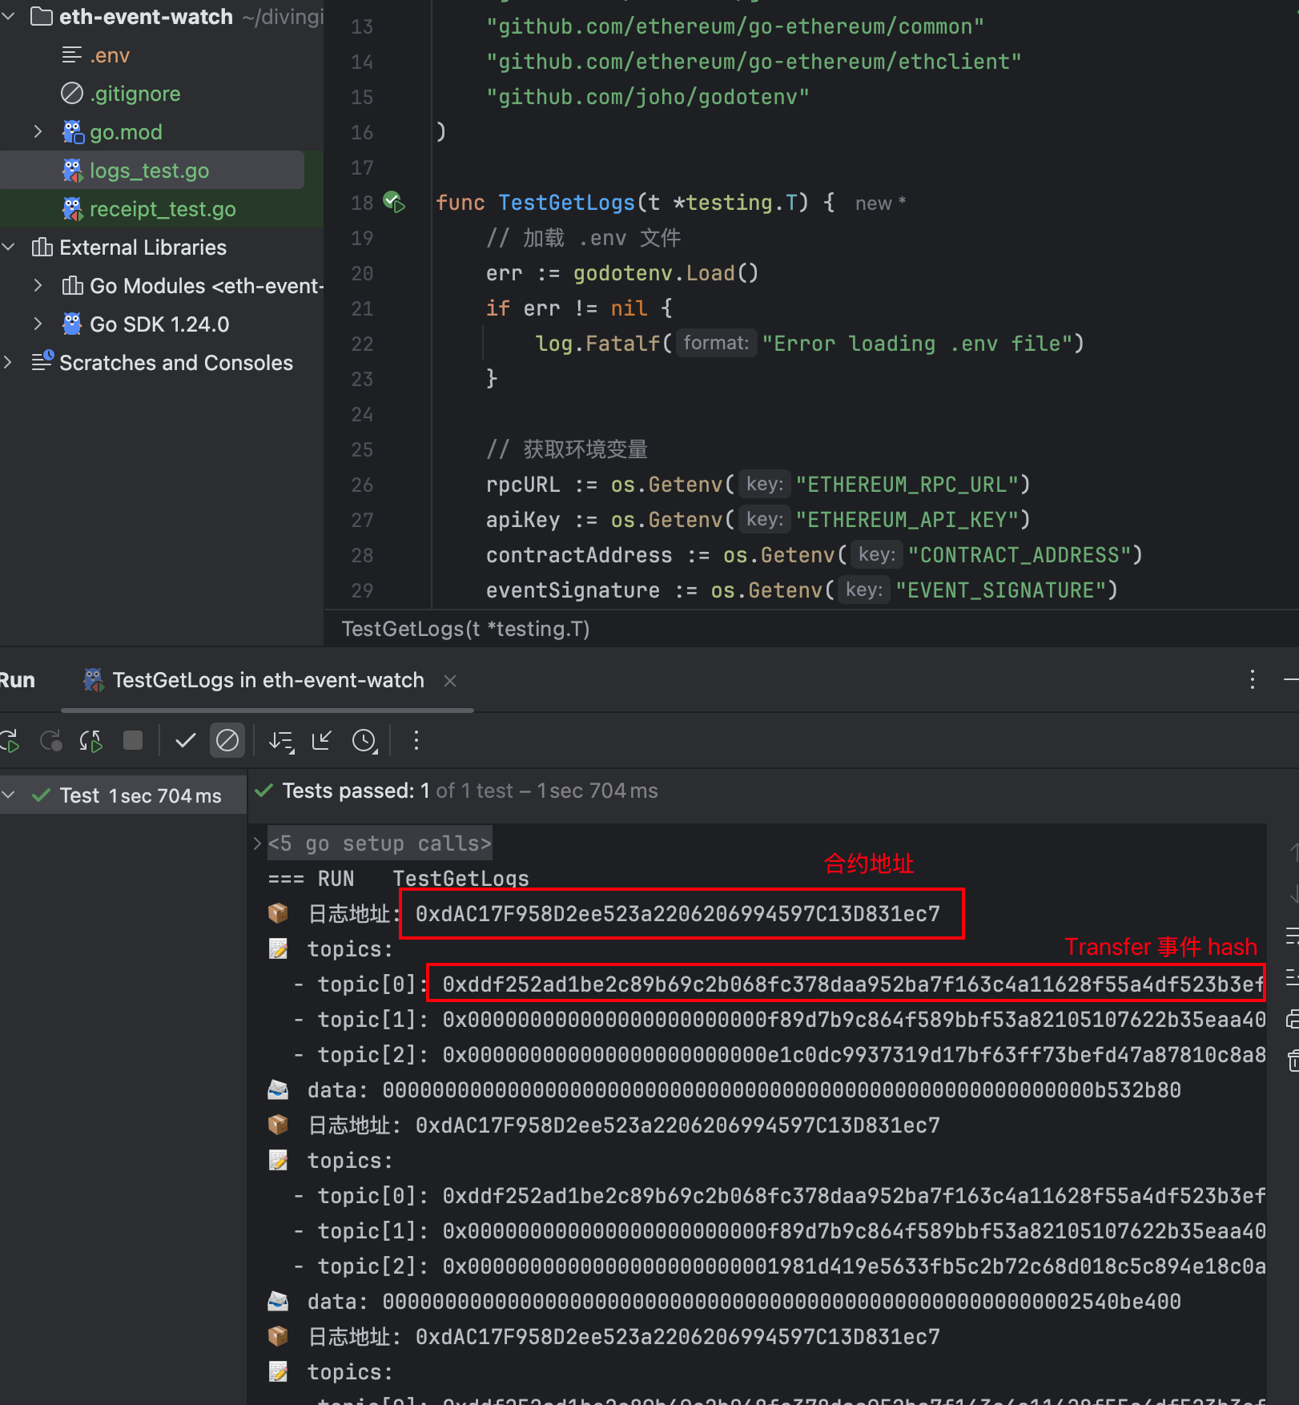1299x1405 pixels.
Task: Click the TestGetLogs function name
Action: [566, 203]
